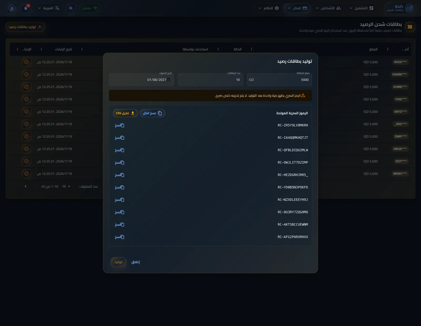Open the calendar picker icon in expiry field
This screenshot has height=326, width=421.
[169, 80]
